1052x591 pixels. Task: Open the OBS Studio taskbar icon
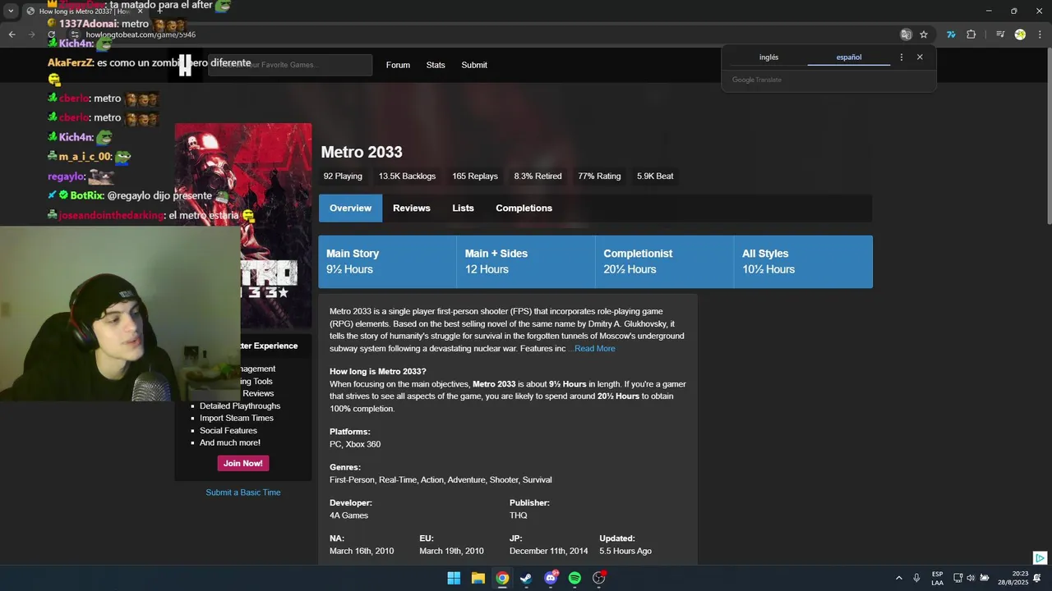point(599,578)
